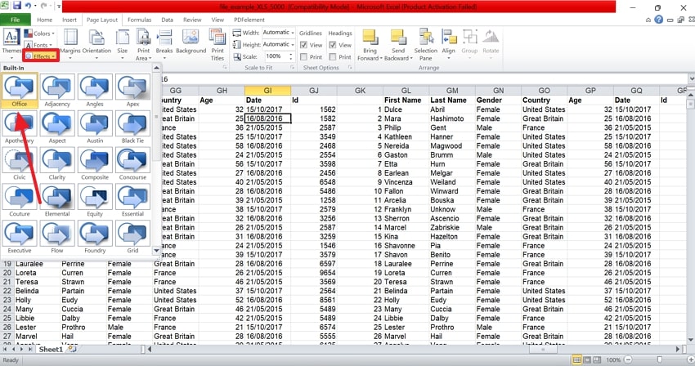Toggle Gridlines View checkbox

click(304, 45)
